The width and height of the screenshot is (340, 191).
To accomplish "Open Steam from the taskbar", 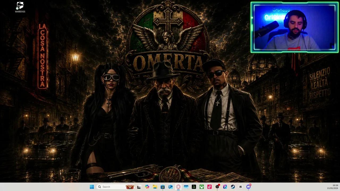I will tap(233, 187).
